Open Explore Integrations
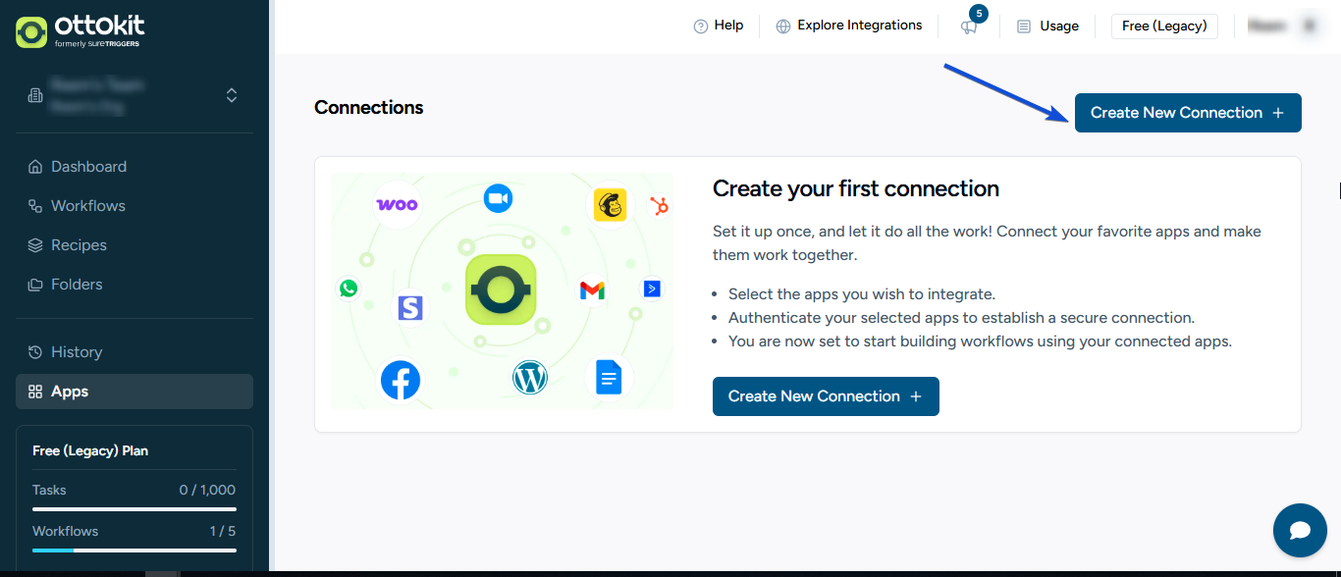The width and height of the screenshot is (1341, 577). [849, 26]
